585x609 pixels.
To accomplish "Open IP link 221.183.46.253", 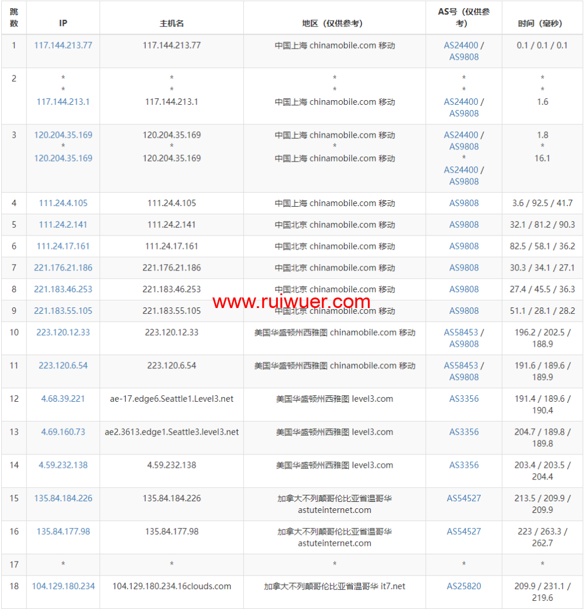I will (x=63, y=289).
